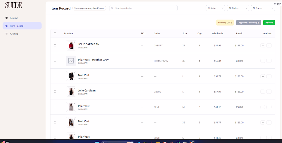The image size is (282, 143).
Task: Click the Logout link
Action: [277, 4]
